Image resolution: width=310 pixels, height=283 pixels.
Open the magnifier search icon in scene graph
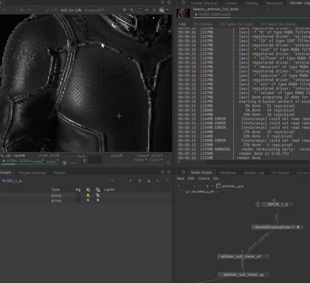[167, 180]
